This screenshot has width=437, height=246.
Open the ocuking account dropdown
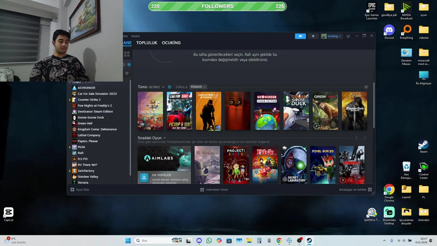click(331, 36)
